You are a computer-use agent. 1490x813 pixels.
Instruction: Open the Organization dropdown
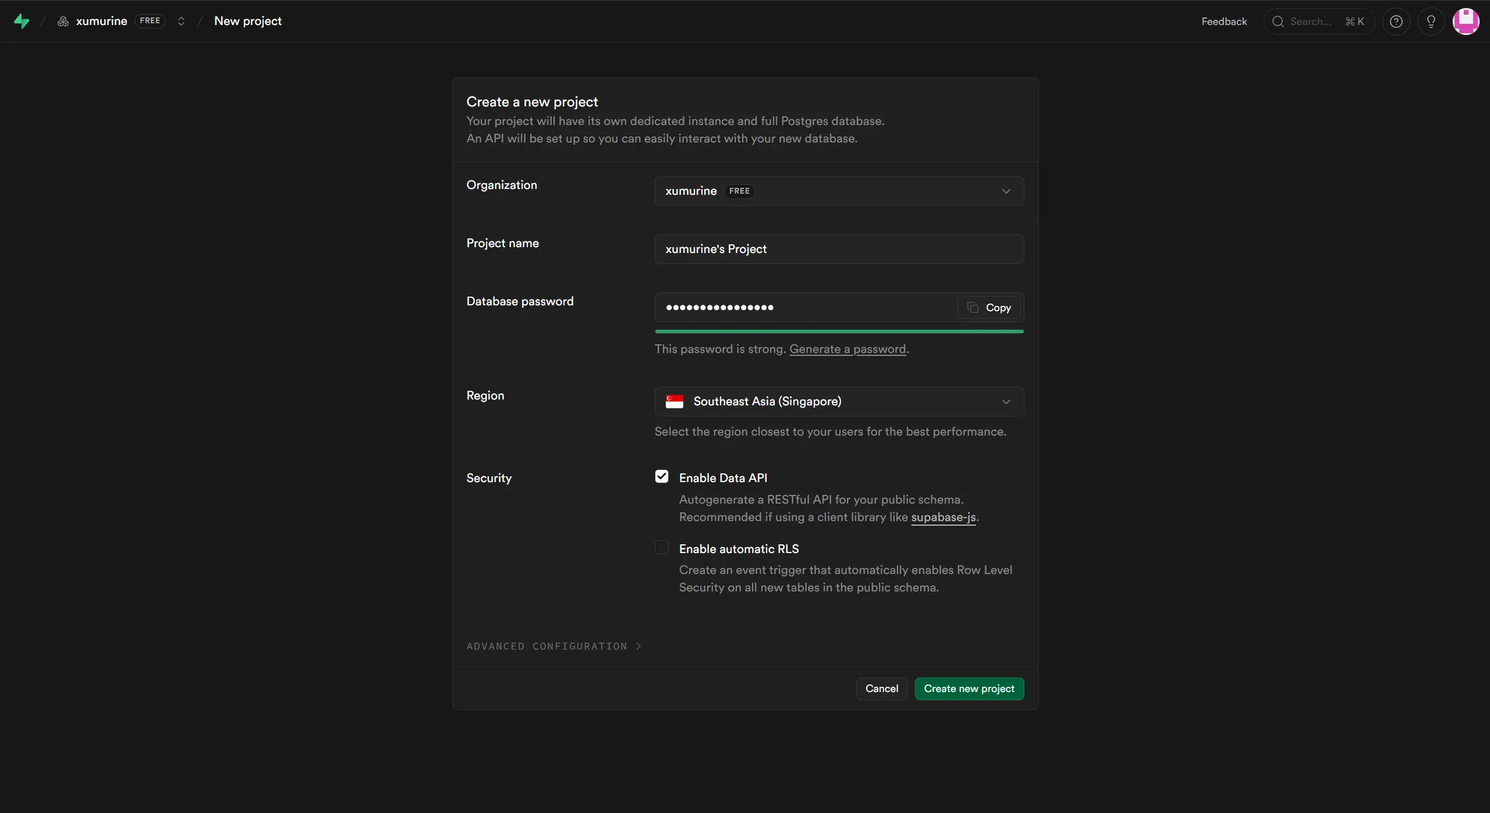pos(839,191)
